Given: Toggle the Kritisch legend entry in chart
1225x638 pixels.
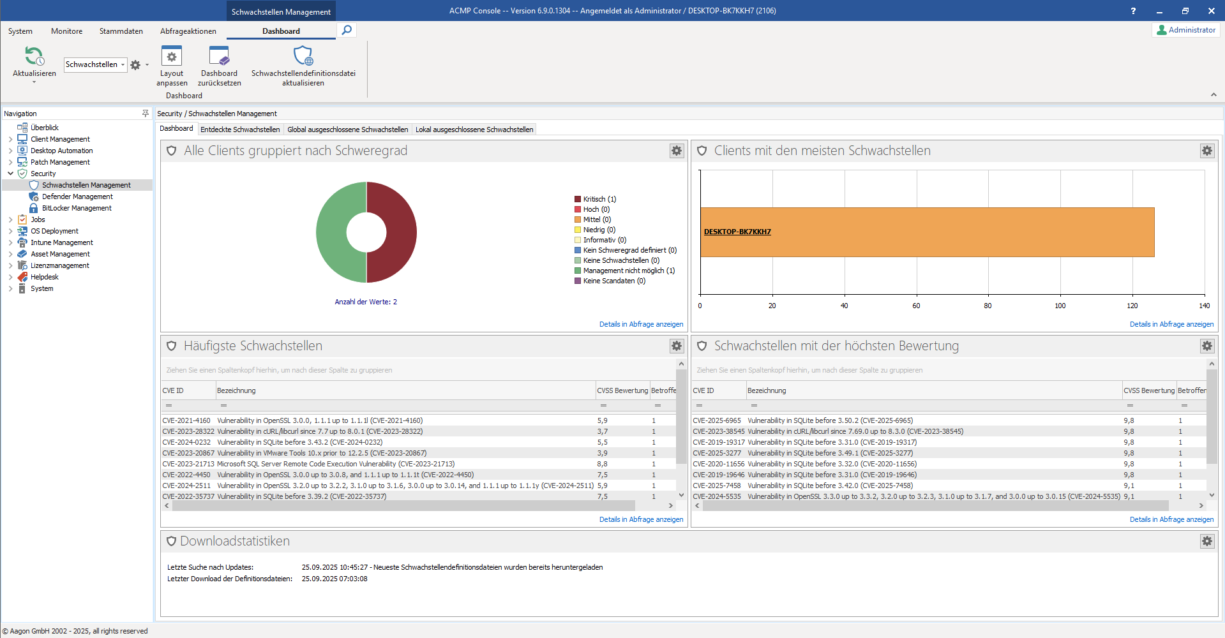Looking at the screenshot, I should (598, 199).
